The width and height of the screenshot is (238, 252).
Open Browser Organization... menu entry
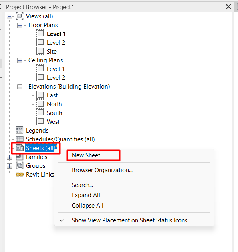point(102,170)
